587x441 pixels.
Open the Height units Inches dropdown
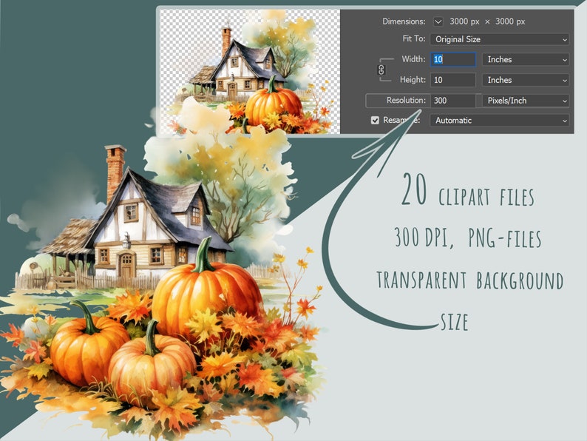tap(526, 80)
